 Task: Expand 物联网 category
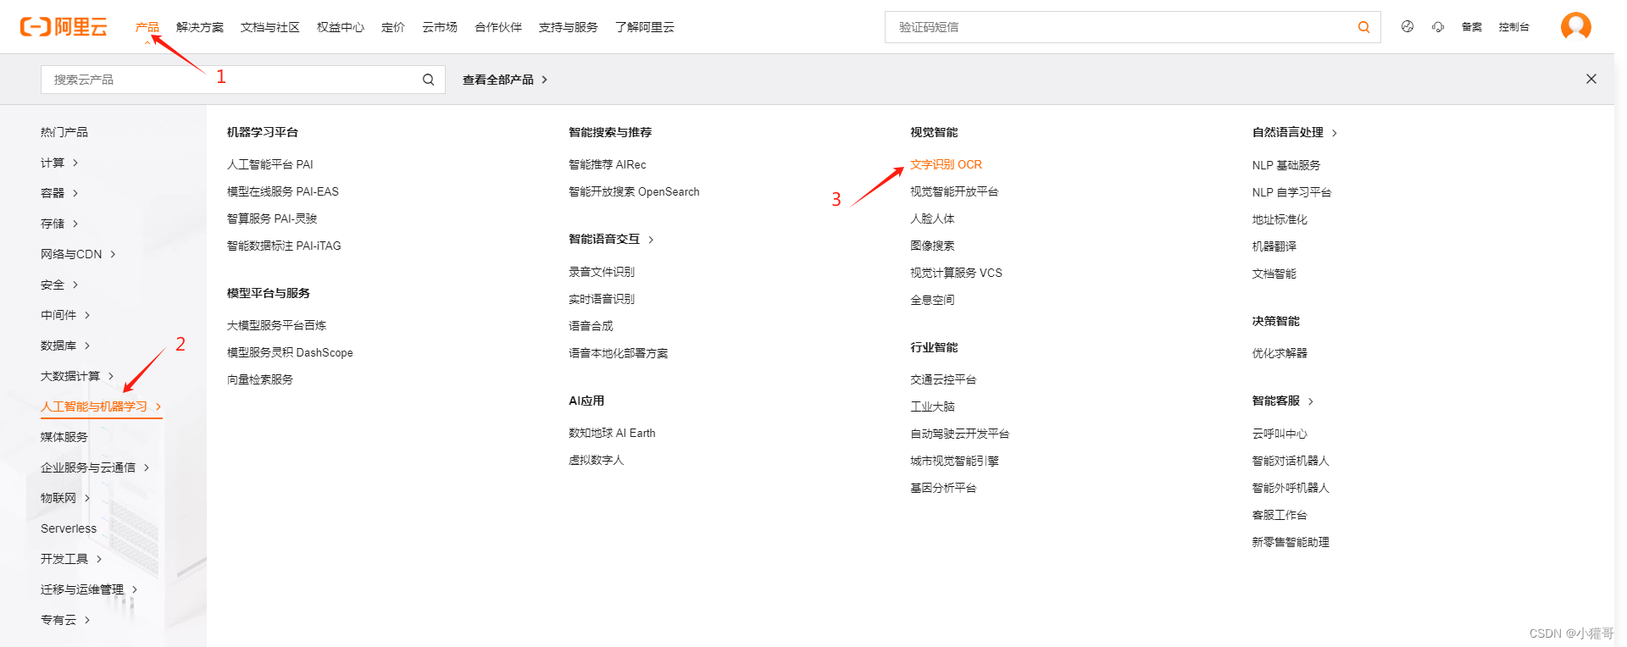pos(65,498)
